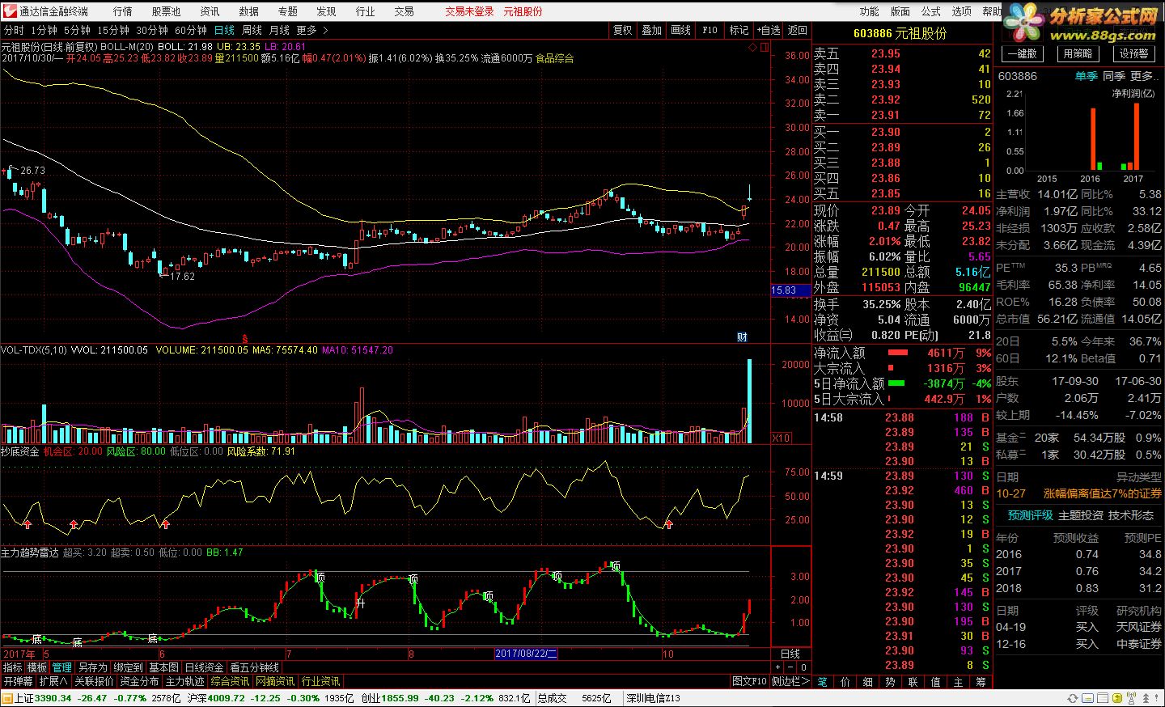This screenshot has width=1165, height=707.
Task: Click the orange icon beside 上证 in the status bar
Action: (x=7, y=698)
